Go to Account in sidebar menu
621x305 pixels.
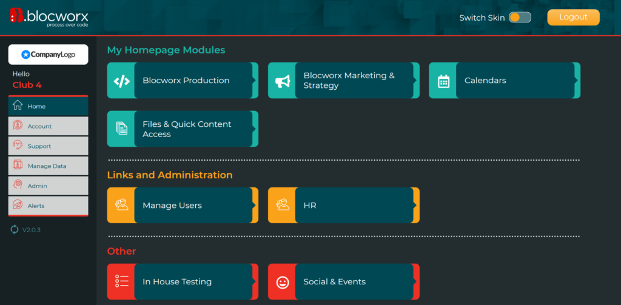49,126
